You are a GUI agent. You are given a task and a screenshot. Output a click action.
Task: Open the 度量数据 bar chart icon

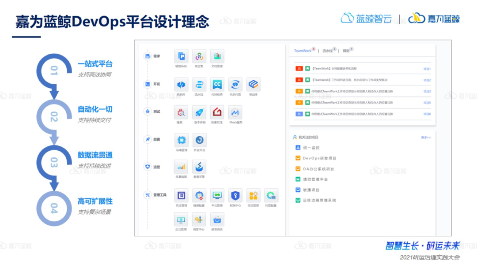point(181,167)
